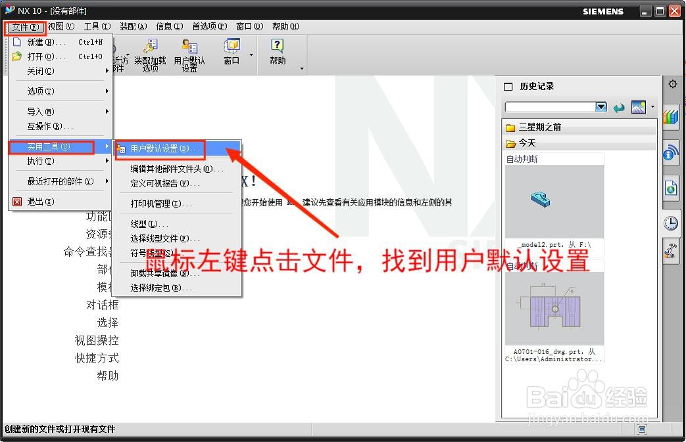686x442 pixels.
Task: Choose 定义可视报告(V) entry
Action: pyautogui.click(x=177, y=183)
